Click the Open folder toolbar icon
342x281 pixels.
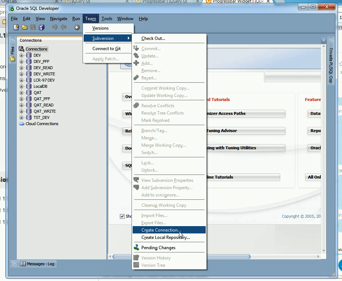(24, 27)
